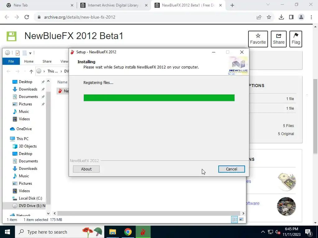The width and height of the screenshot is (318, 238).
Task: Click the address bar URL
Action: click(80, 17)
